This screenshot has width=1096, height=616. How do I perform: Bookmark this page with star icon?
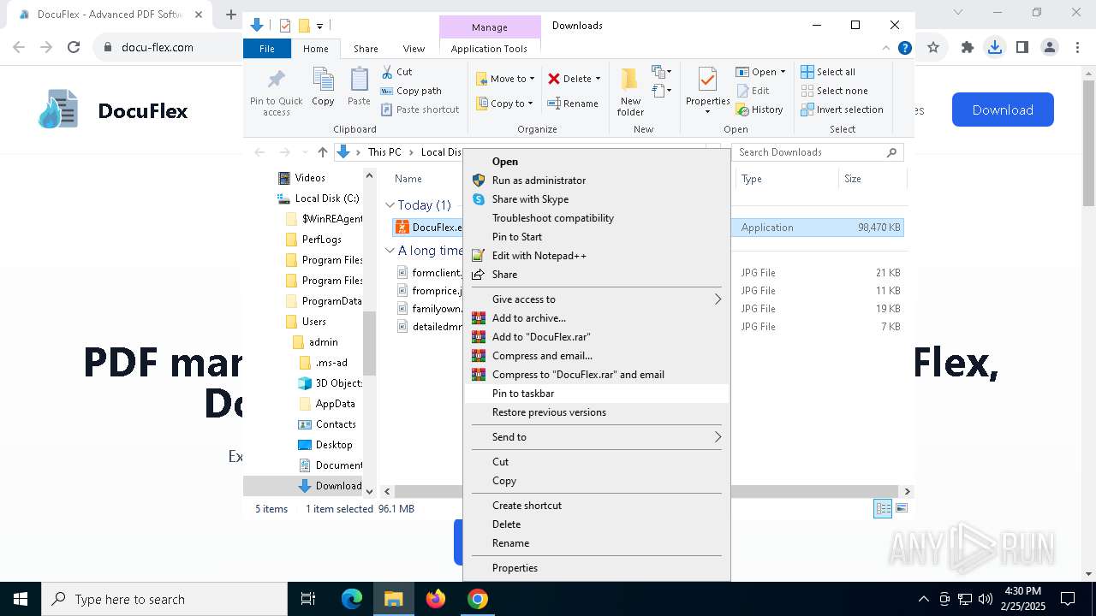933,48
